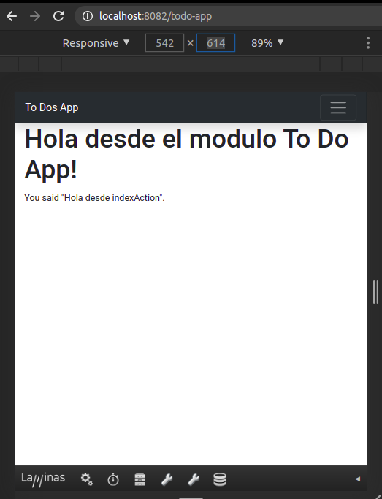Screen dimensions: 382x499
Task: Click the Laminas logo in developer toolbar
Action: tap(43, 479)
